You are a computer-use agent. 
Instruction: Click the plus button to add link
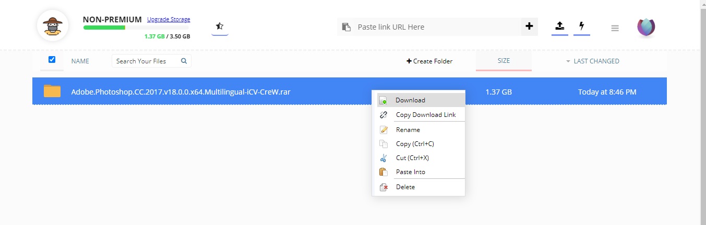[529, 27]
